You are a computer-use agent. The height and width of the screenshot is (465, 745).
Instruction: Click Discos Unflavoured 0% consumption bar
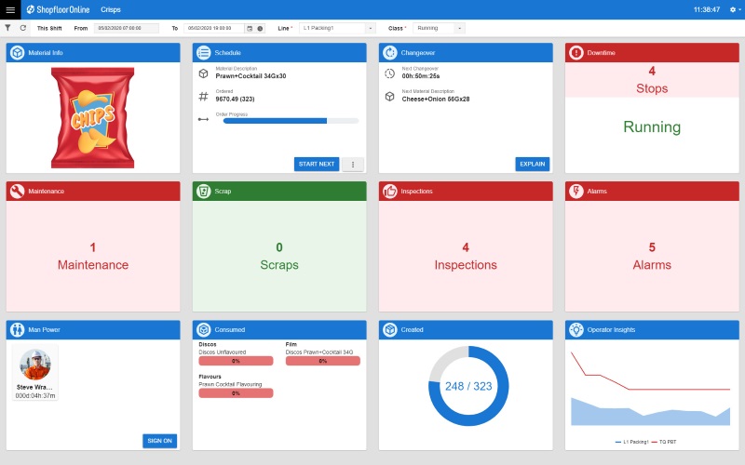coord(236,361)
